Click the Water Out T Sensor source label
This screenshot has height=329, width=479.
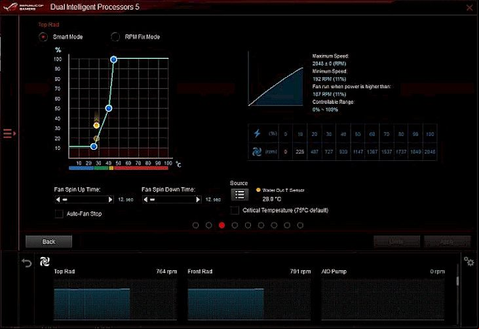(284, 190)
